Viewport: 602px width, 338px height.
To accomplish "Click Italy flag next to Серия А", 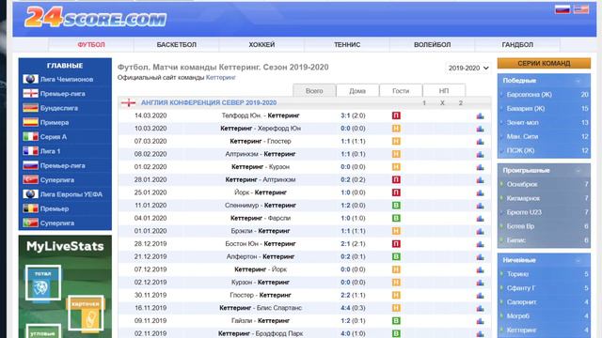I will tap(30, 137).
